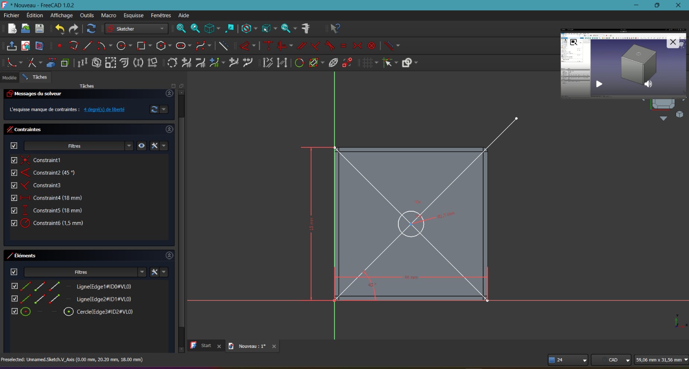Click the '4 degré(s) de liberté' link
The width and height of the screenshot is (689, 369).
104,109
